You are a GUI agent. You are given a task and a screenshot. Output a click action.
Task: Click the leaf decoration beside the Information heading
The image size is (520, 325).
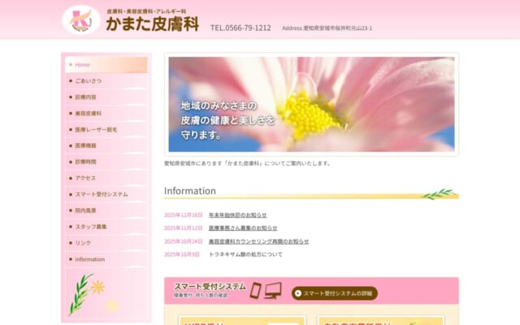pyautogui.click(x=438, y=193)
